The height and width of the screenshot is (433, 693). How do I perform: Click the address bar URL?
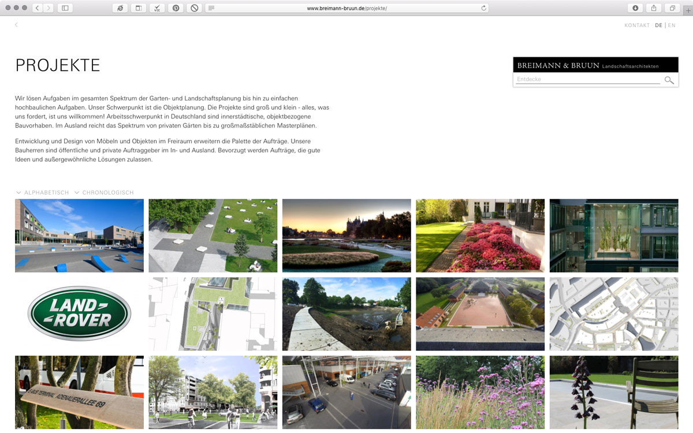click(346, 8)
